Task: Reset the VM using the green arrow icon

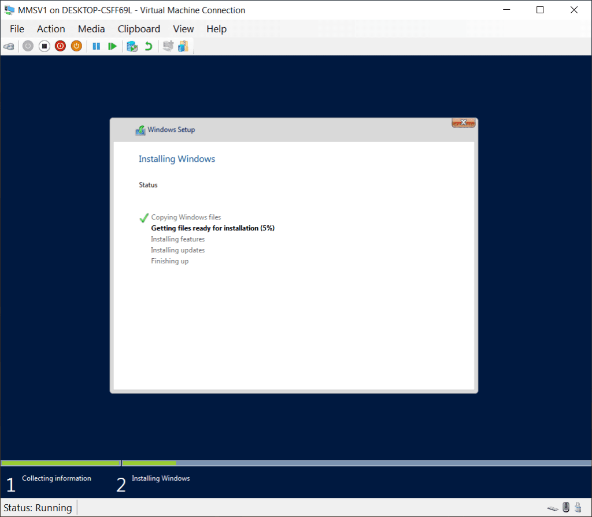Action: [x=112, y=46]
